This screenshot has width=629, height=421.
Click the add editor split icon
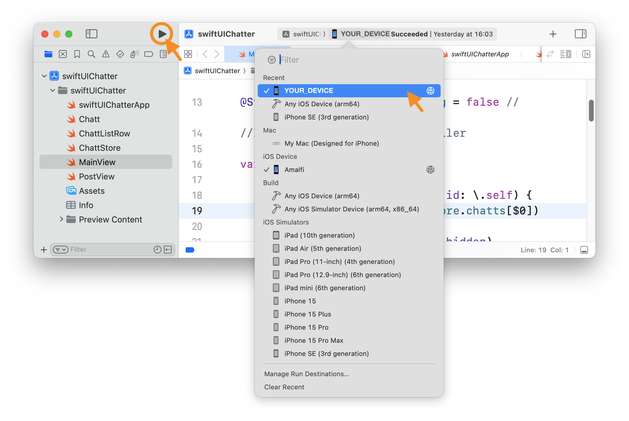586,54
